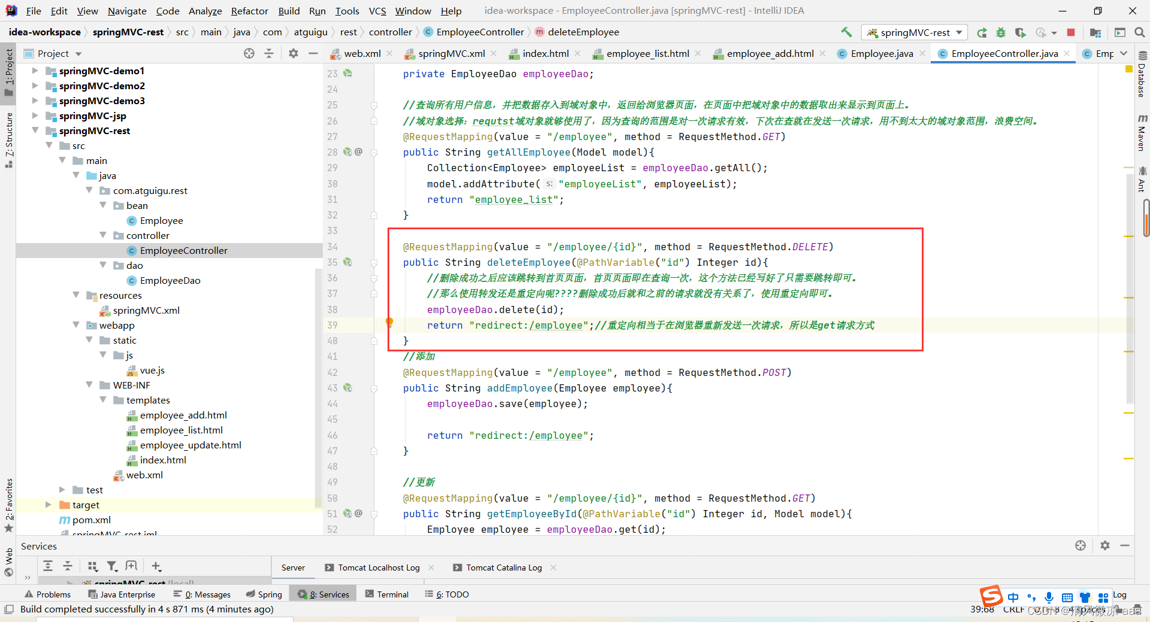Open the VCS menu
Screen dimensions: 1150x622
(377, 11)
